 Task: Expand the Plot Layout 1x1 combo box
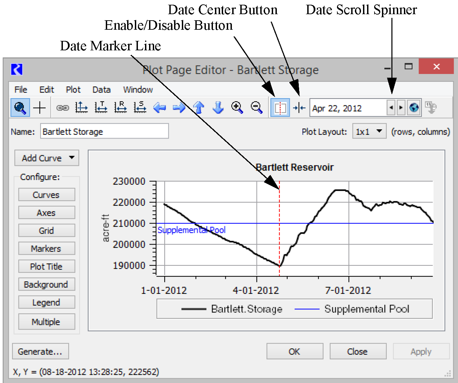coord(369,131)
